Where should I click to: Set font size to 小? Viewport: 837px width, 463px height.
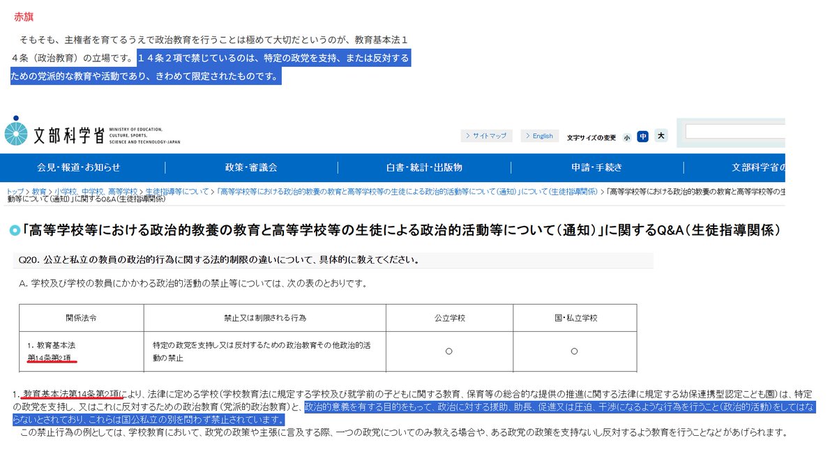(x=627, y=137)
